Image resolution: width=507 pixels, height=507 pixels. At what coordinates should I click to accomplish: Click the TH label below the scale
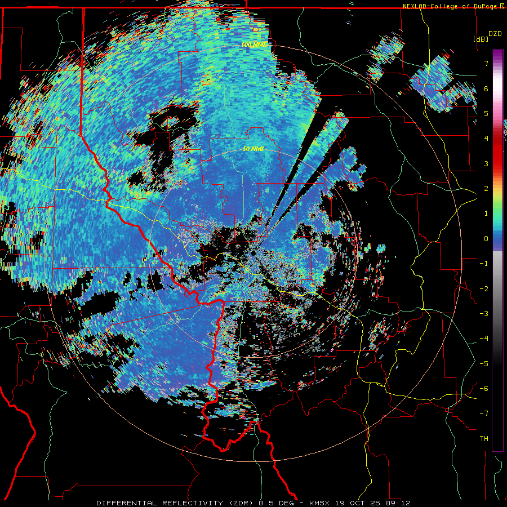(x=484, y=439)
